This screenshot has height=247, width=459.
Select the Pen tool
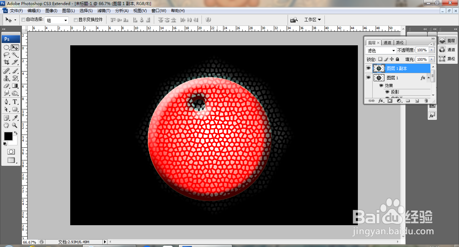click(6, 102)
